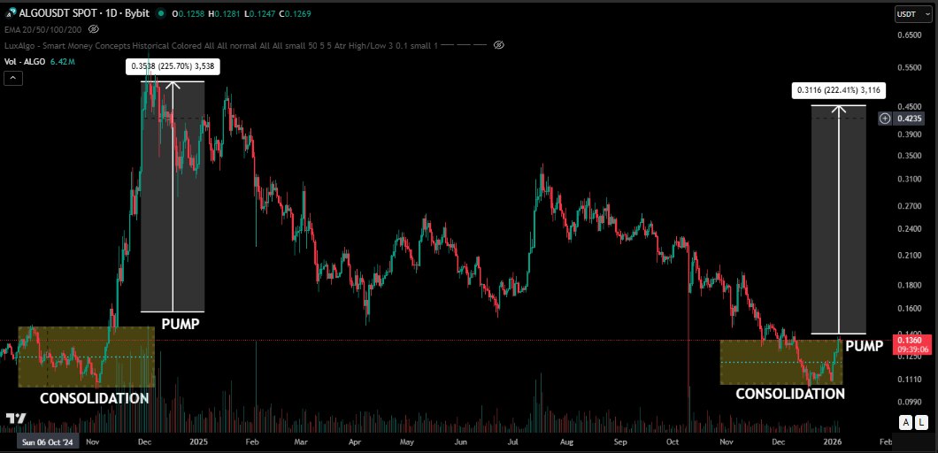Click the Apr label on time axis
The width and height of the screenshot is (938, 453).
pyautogui.click(x=355, y=442)
